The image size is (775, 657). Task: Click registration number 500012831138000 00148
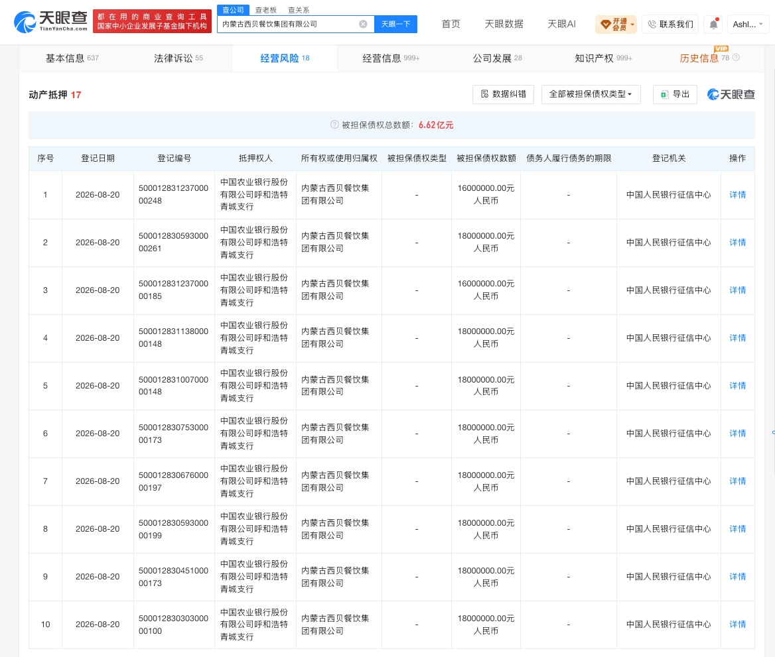[173, 338]
